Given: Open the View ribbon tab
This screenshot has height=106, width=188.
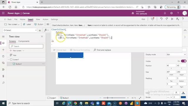Looking at the screenshot, I should [38, 19].
